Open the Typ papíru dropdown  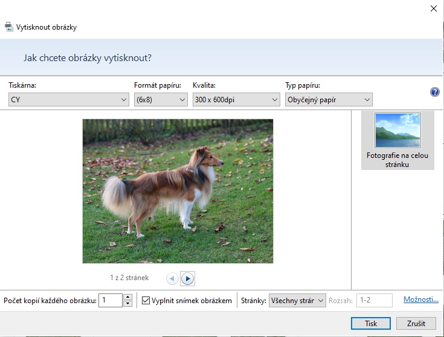pos(329,100)
